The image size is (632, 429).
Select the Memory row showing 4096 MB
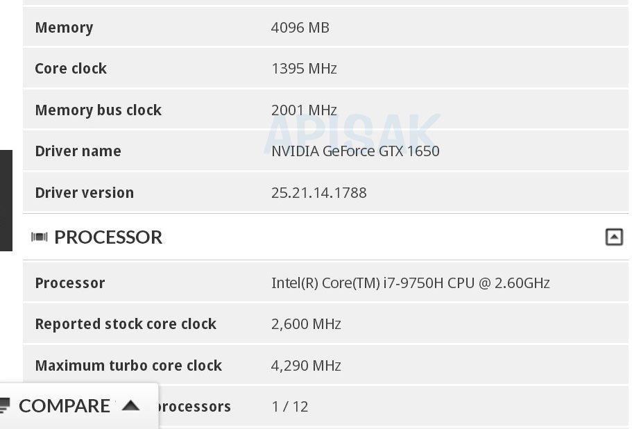pos(301,28)
